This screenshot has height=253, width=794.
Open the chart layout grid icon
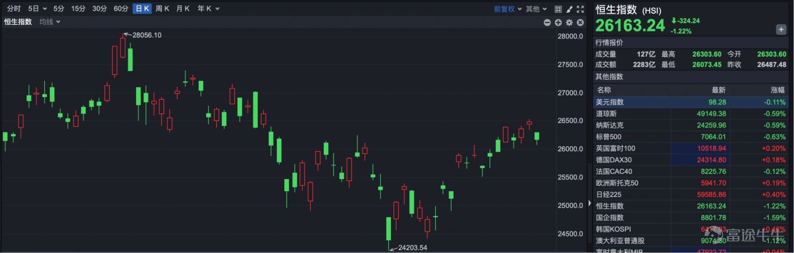point(558,9)
